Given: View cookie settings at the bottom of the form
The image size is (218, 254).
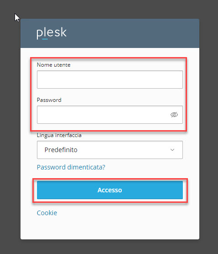Looking at the screenshot, I should 47,213.
